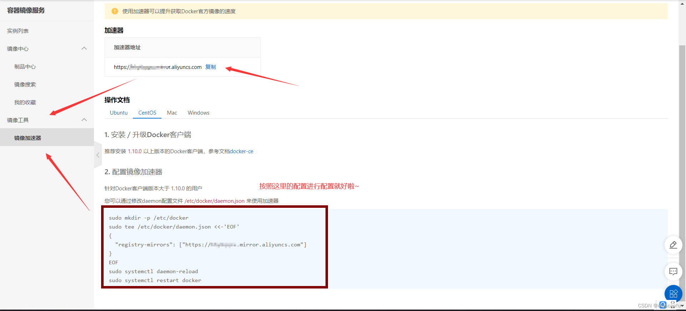686x311 pixels.
Task: Click the 'sudo mkdir -p /etc/docker' line
Action: click(149, 218)
